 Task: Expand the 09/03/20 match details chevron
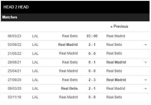click(x=146, y=89)
